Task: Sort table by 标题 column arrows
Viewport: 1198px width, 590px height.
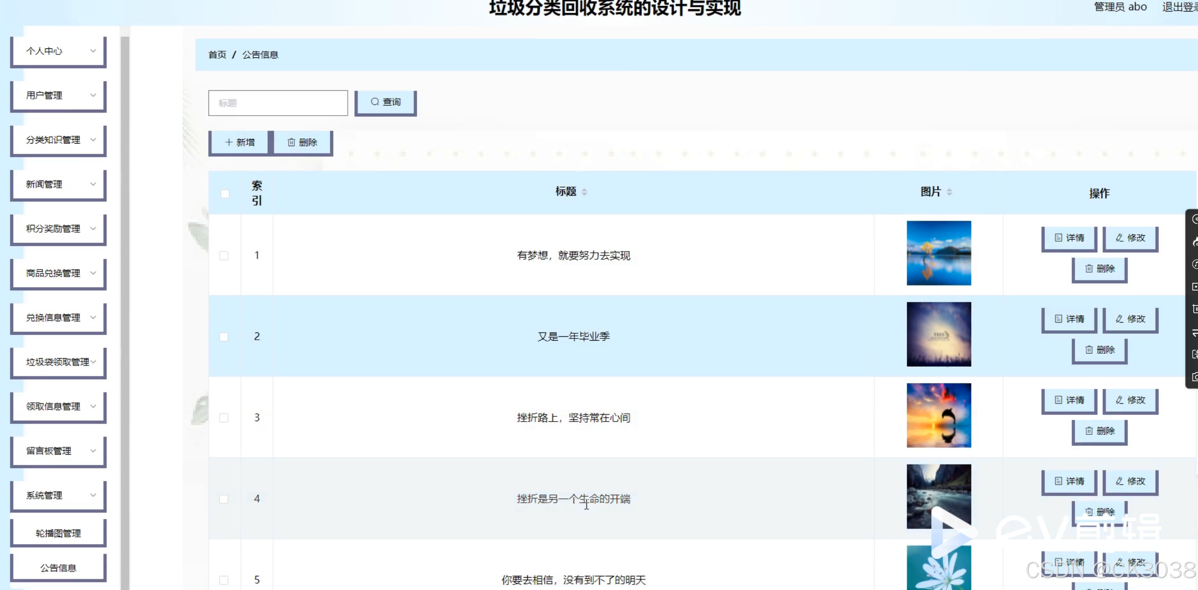Action: [x=584, y=192]
